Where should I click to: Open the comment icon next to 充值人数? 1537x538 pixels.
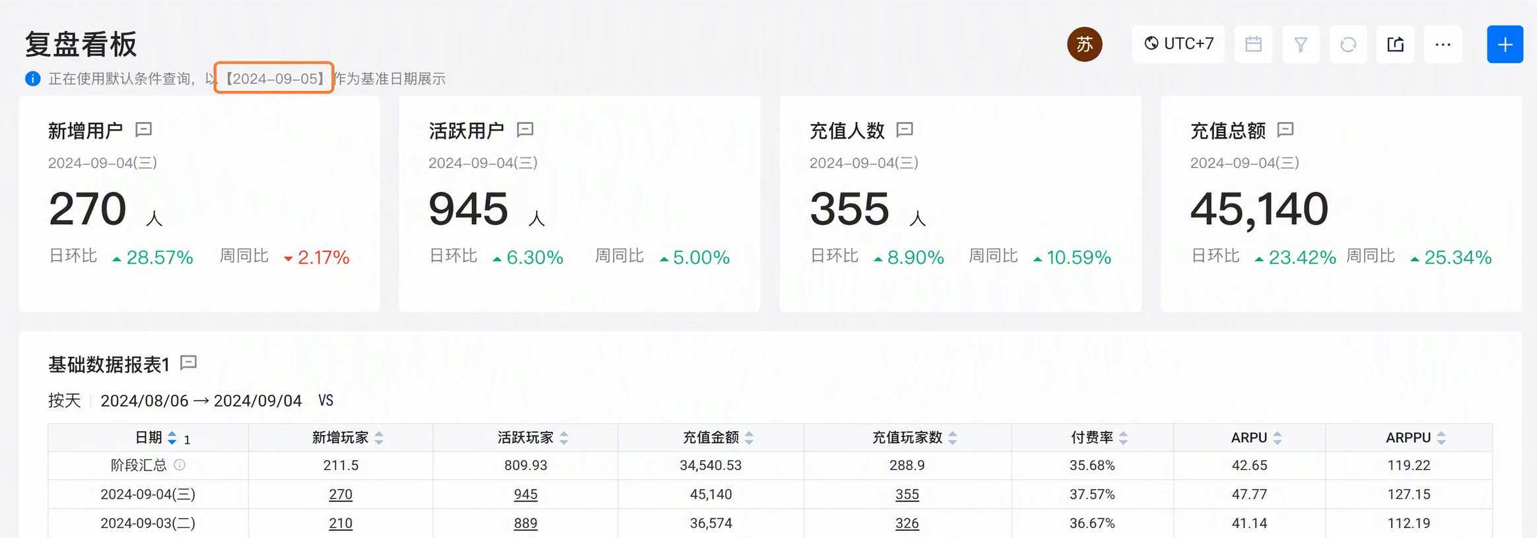click(x=905, y=129)
